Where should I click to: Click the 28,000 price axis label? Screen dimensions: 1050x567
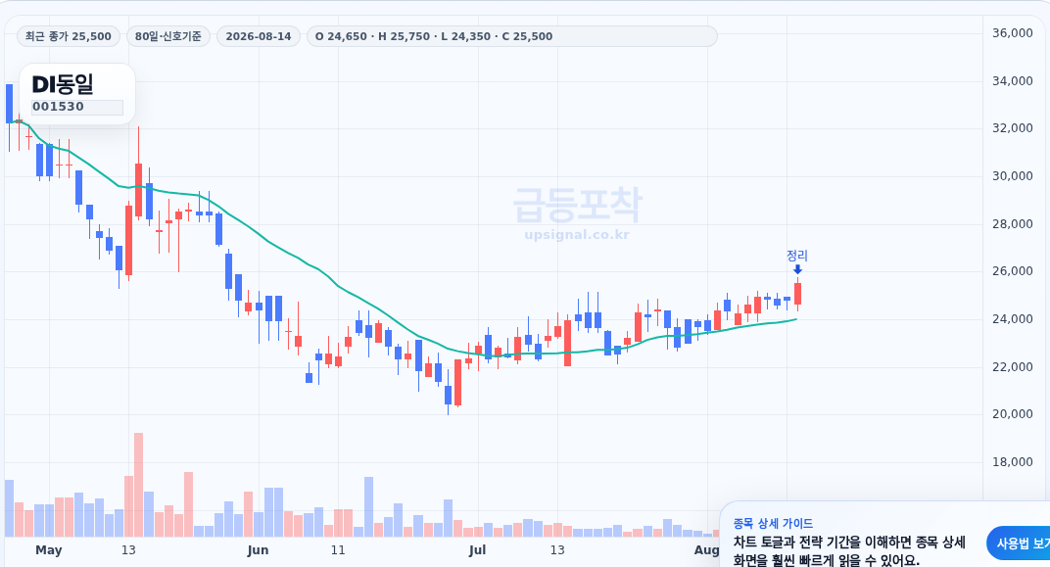click(x=1013, y=223)
